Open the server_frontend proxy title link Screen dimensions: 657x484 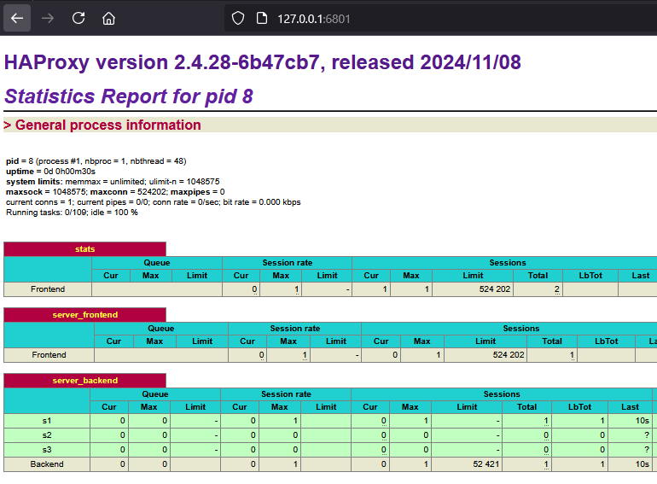[85, 315]
